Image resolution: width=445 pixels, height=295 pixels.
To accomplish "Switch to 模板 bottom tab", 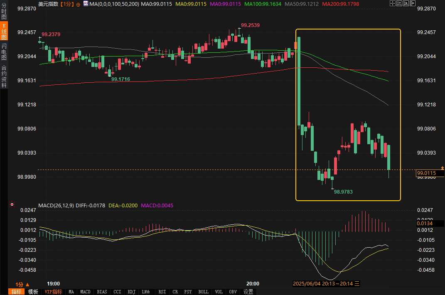I will [x=33, y=292].
